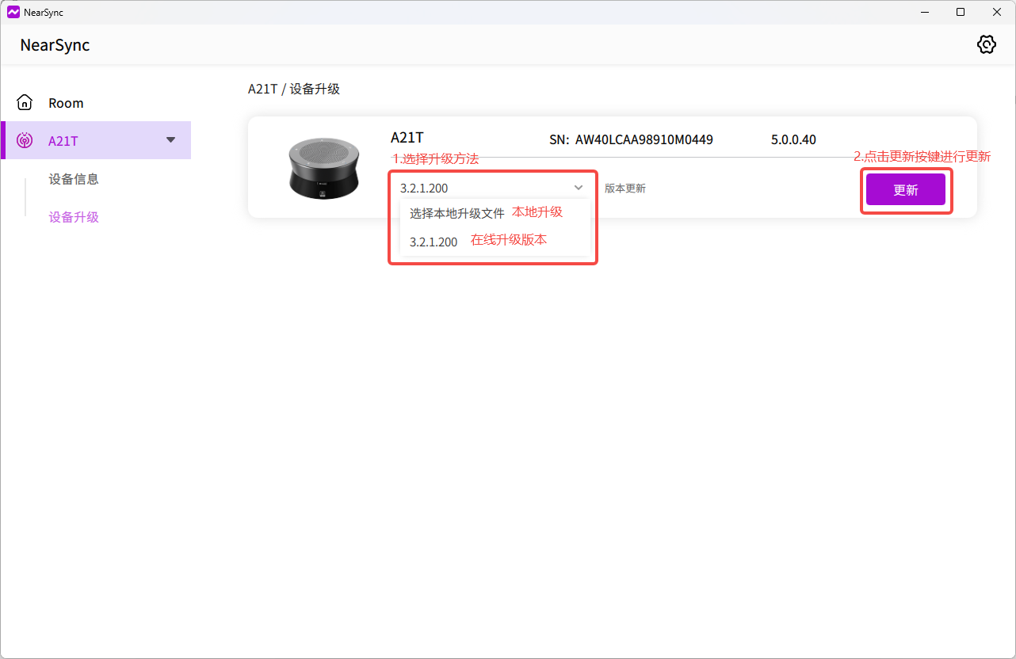The height and width of the screenshot is (659, 1016).
Task: Click the NearSync logo in title bar
Action: 13,12
